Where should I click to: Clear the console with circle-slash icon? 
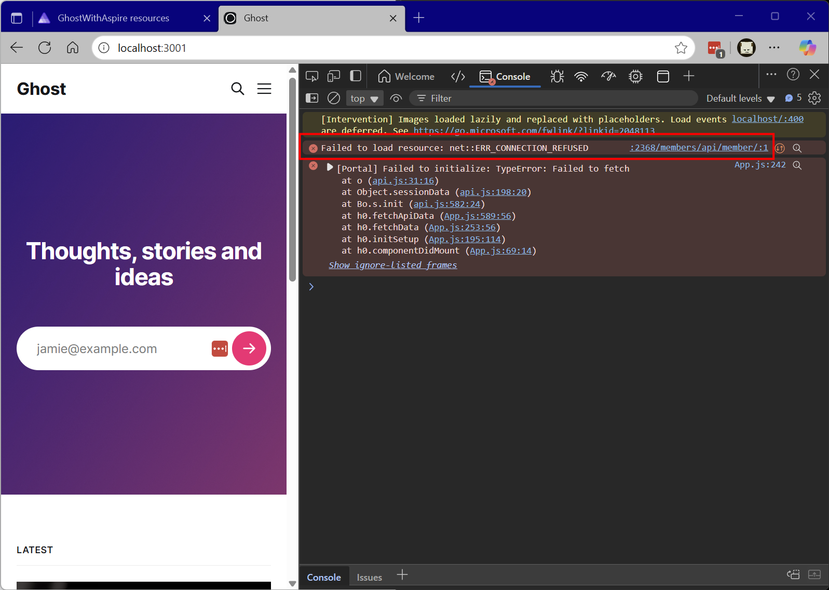point(334,98)
